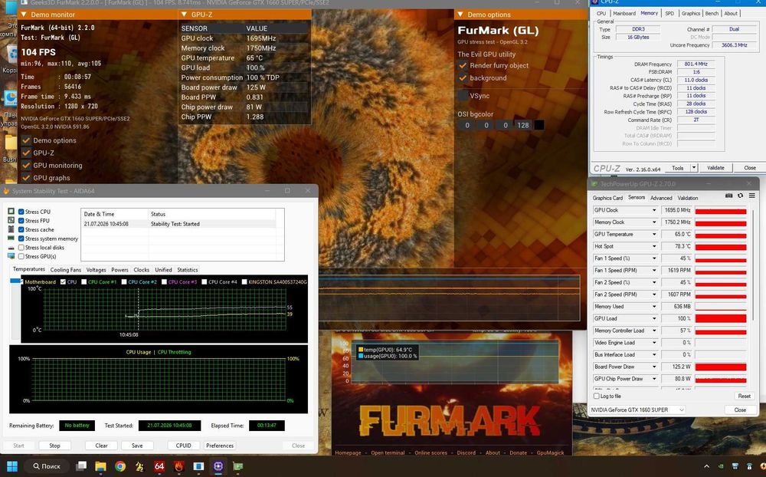The height and width of the screenshot is (477, 766).
Task: Click the disk icon beside Stress local disks
Action: coord(11,248)
